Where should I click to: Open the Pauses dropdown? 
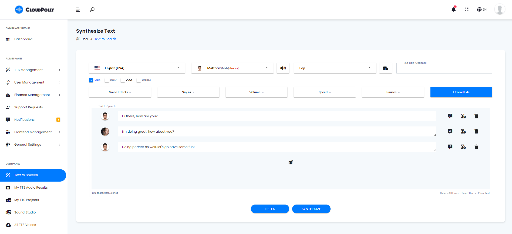coord(393,92)
